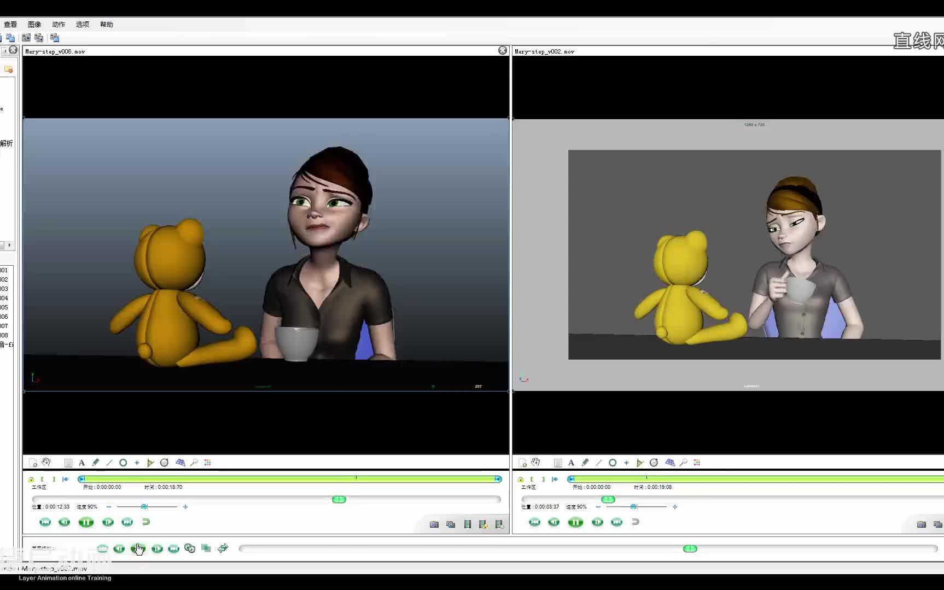
Task: Select the pencil drawing tool in left player
Action: point(96,463)
